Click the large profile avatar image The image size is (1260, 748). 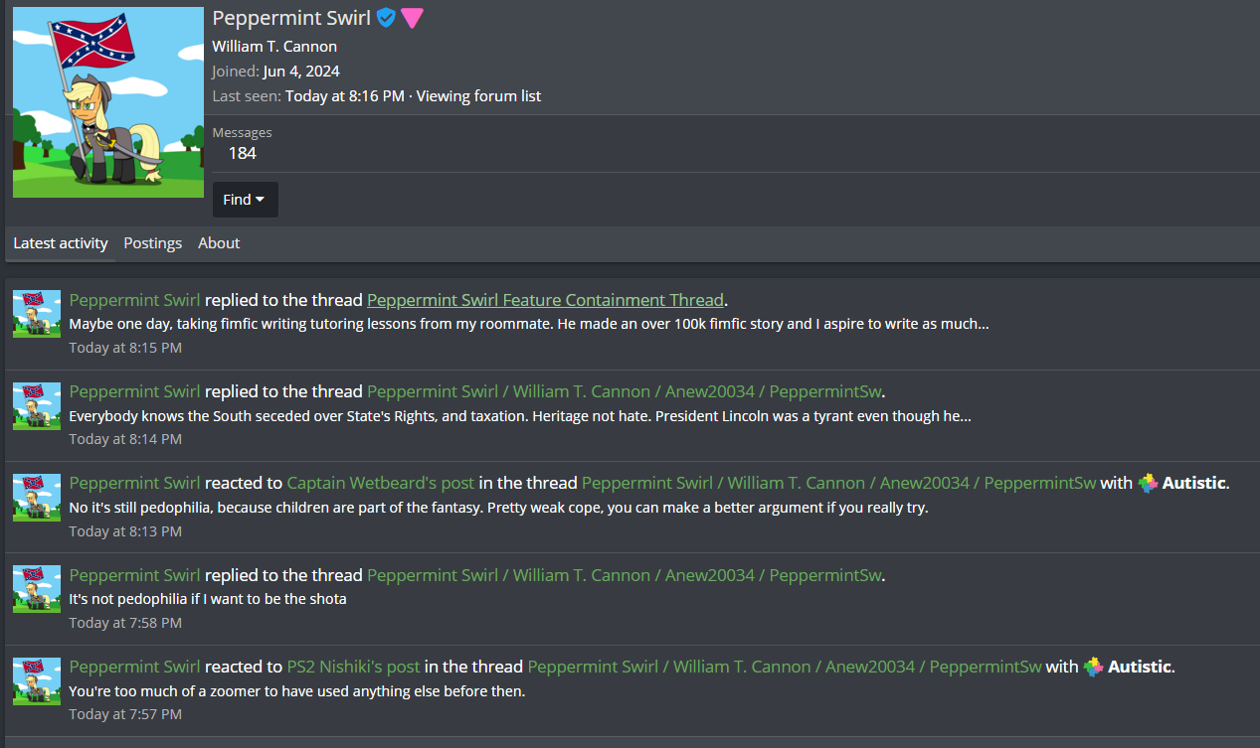coord(94,102)
